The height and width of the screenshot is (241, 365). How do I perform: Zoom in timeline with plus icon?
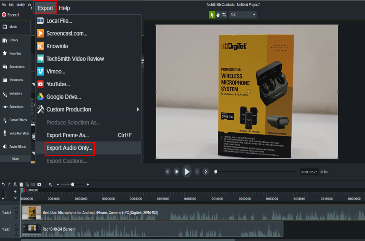tap(88, 184)
